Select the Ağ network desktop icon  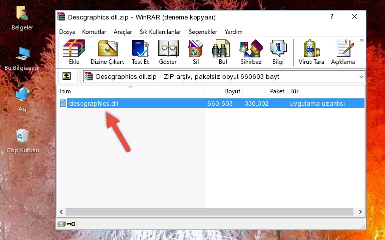[x=23, y=100]
